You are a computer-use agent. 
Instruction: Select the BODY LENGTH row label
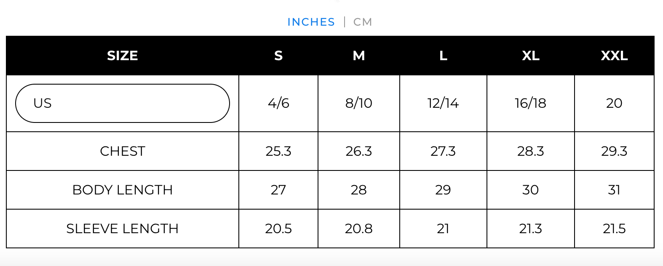pos(122,190)
